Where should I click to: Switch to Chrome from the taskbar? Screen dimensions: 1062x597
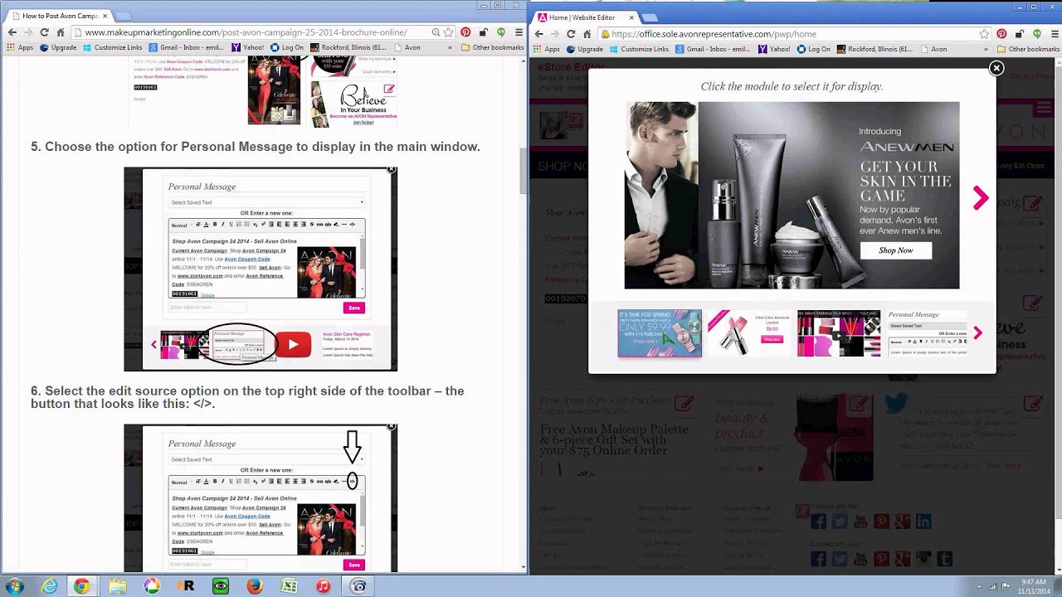[81, 586]
